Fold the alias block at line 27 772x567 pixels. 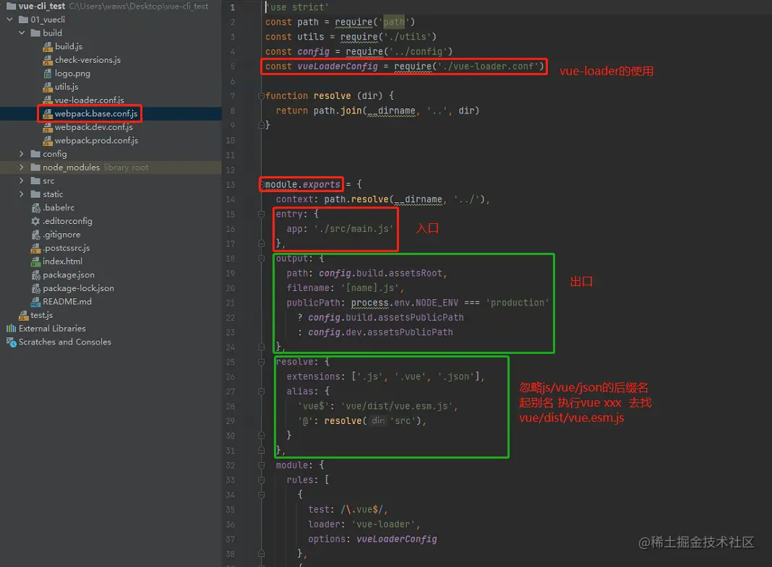[262, 391]
